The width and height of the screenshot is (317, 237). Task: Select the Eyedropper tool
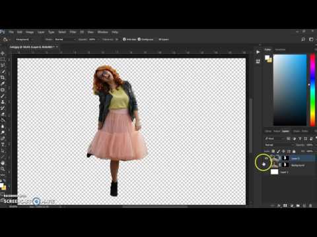tap(3, 84)
